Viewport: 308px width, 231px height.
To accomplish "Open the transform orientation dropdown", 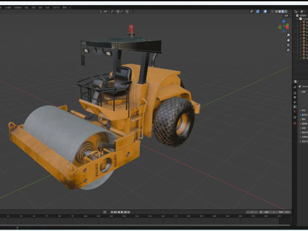I will click(105, 12).
